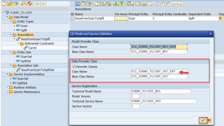Close the Model and Service Definition dialog
The height and width of the screenshot is (126, 224).
210,34
